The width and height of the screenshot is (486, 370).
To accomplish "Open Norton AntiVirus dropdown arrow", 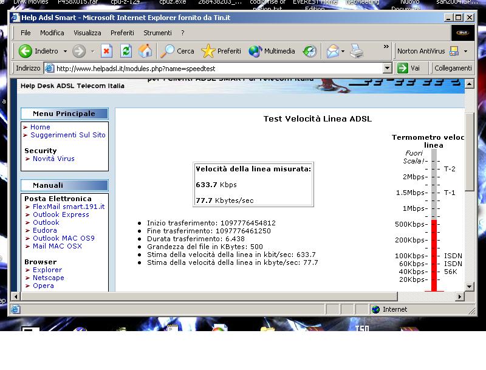I will [x=465, y=51].
